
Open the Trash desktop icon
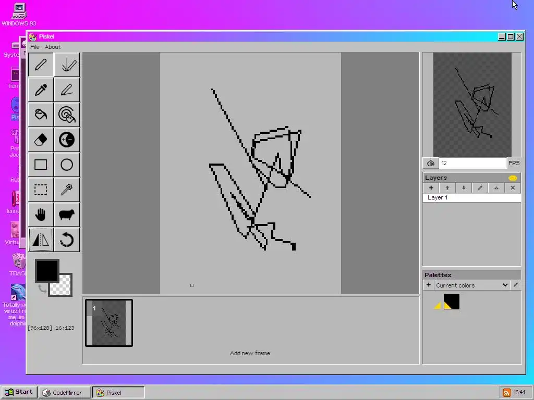pos(19,265)
